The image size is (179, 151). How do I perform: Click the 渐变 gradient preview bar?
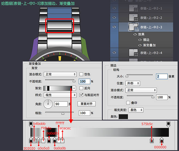coord(58,88)
